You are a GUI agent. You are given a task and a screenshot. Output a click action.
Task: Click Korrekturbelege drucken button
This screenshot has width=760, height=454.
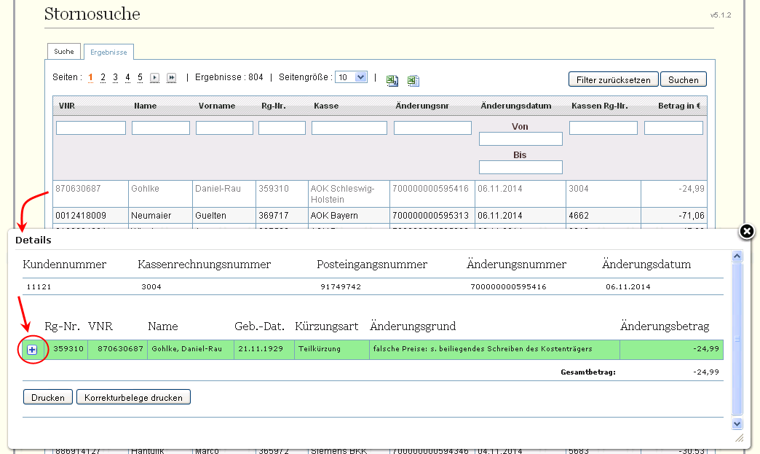(x=133, y=397)
